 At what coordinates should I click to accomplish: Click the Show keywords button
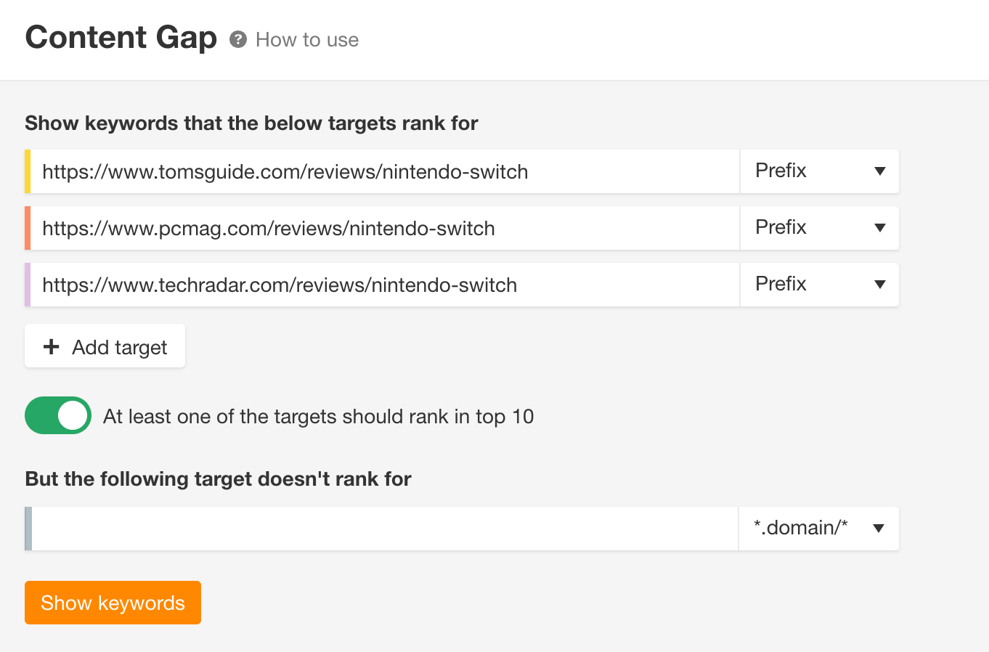click(x=113, y=603)
